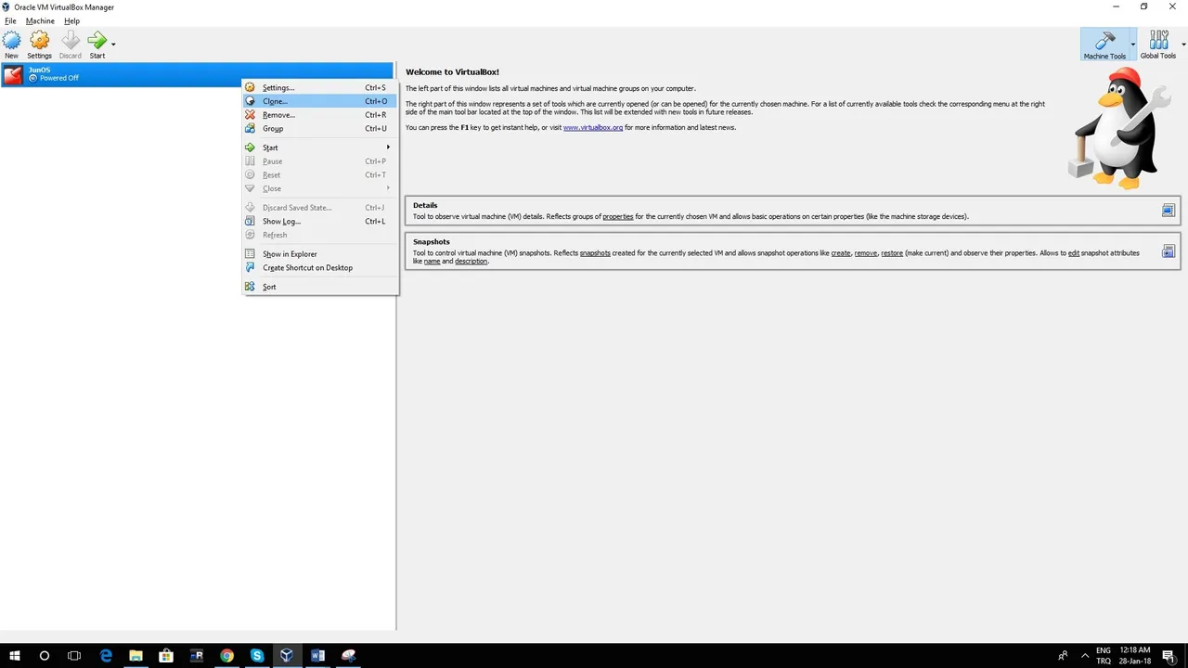Click the description link in Snapshots text

point(471,261)
